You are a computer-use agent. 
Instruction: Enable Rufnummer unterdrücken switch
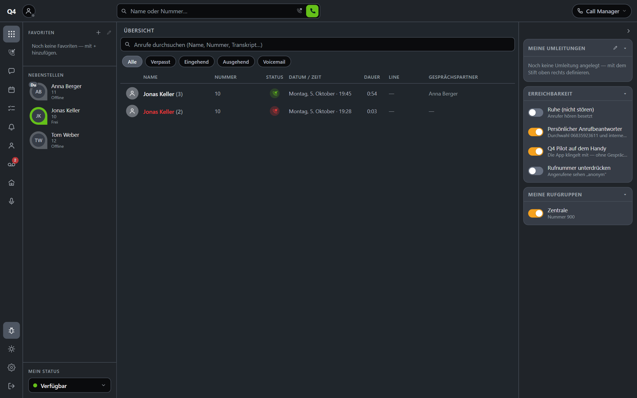tap(536, 171)
